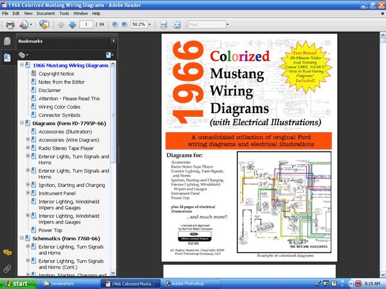Open Accessories (Illustration) bookmark
This screenshot has width=386, height=289.
tap(65, 132)
